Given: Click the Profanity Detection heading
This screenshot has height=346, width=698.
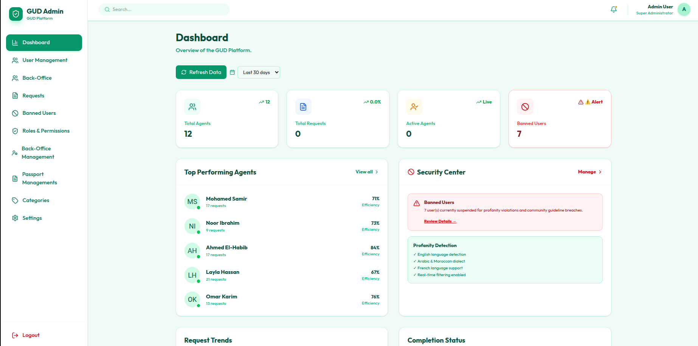Looking at the screenshot, I should click(x=435, y=246).
